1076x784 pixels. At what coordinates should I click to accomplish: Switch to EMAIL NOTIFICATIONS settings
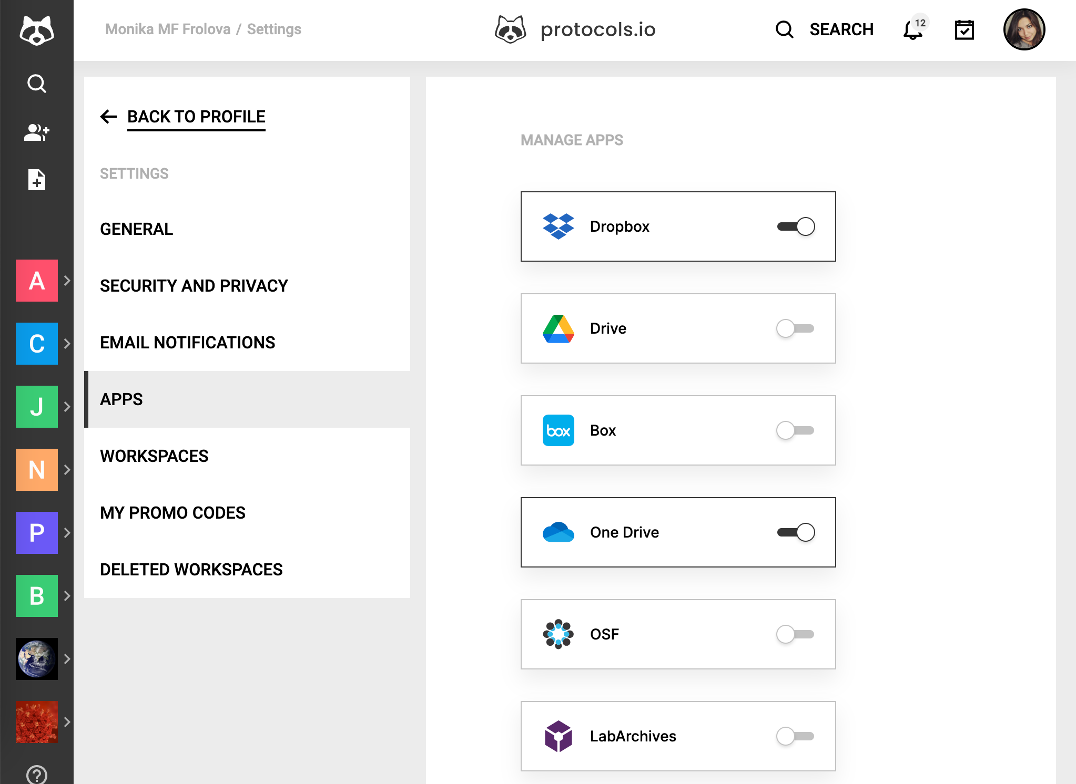pos(187,342)
